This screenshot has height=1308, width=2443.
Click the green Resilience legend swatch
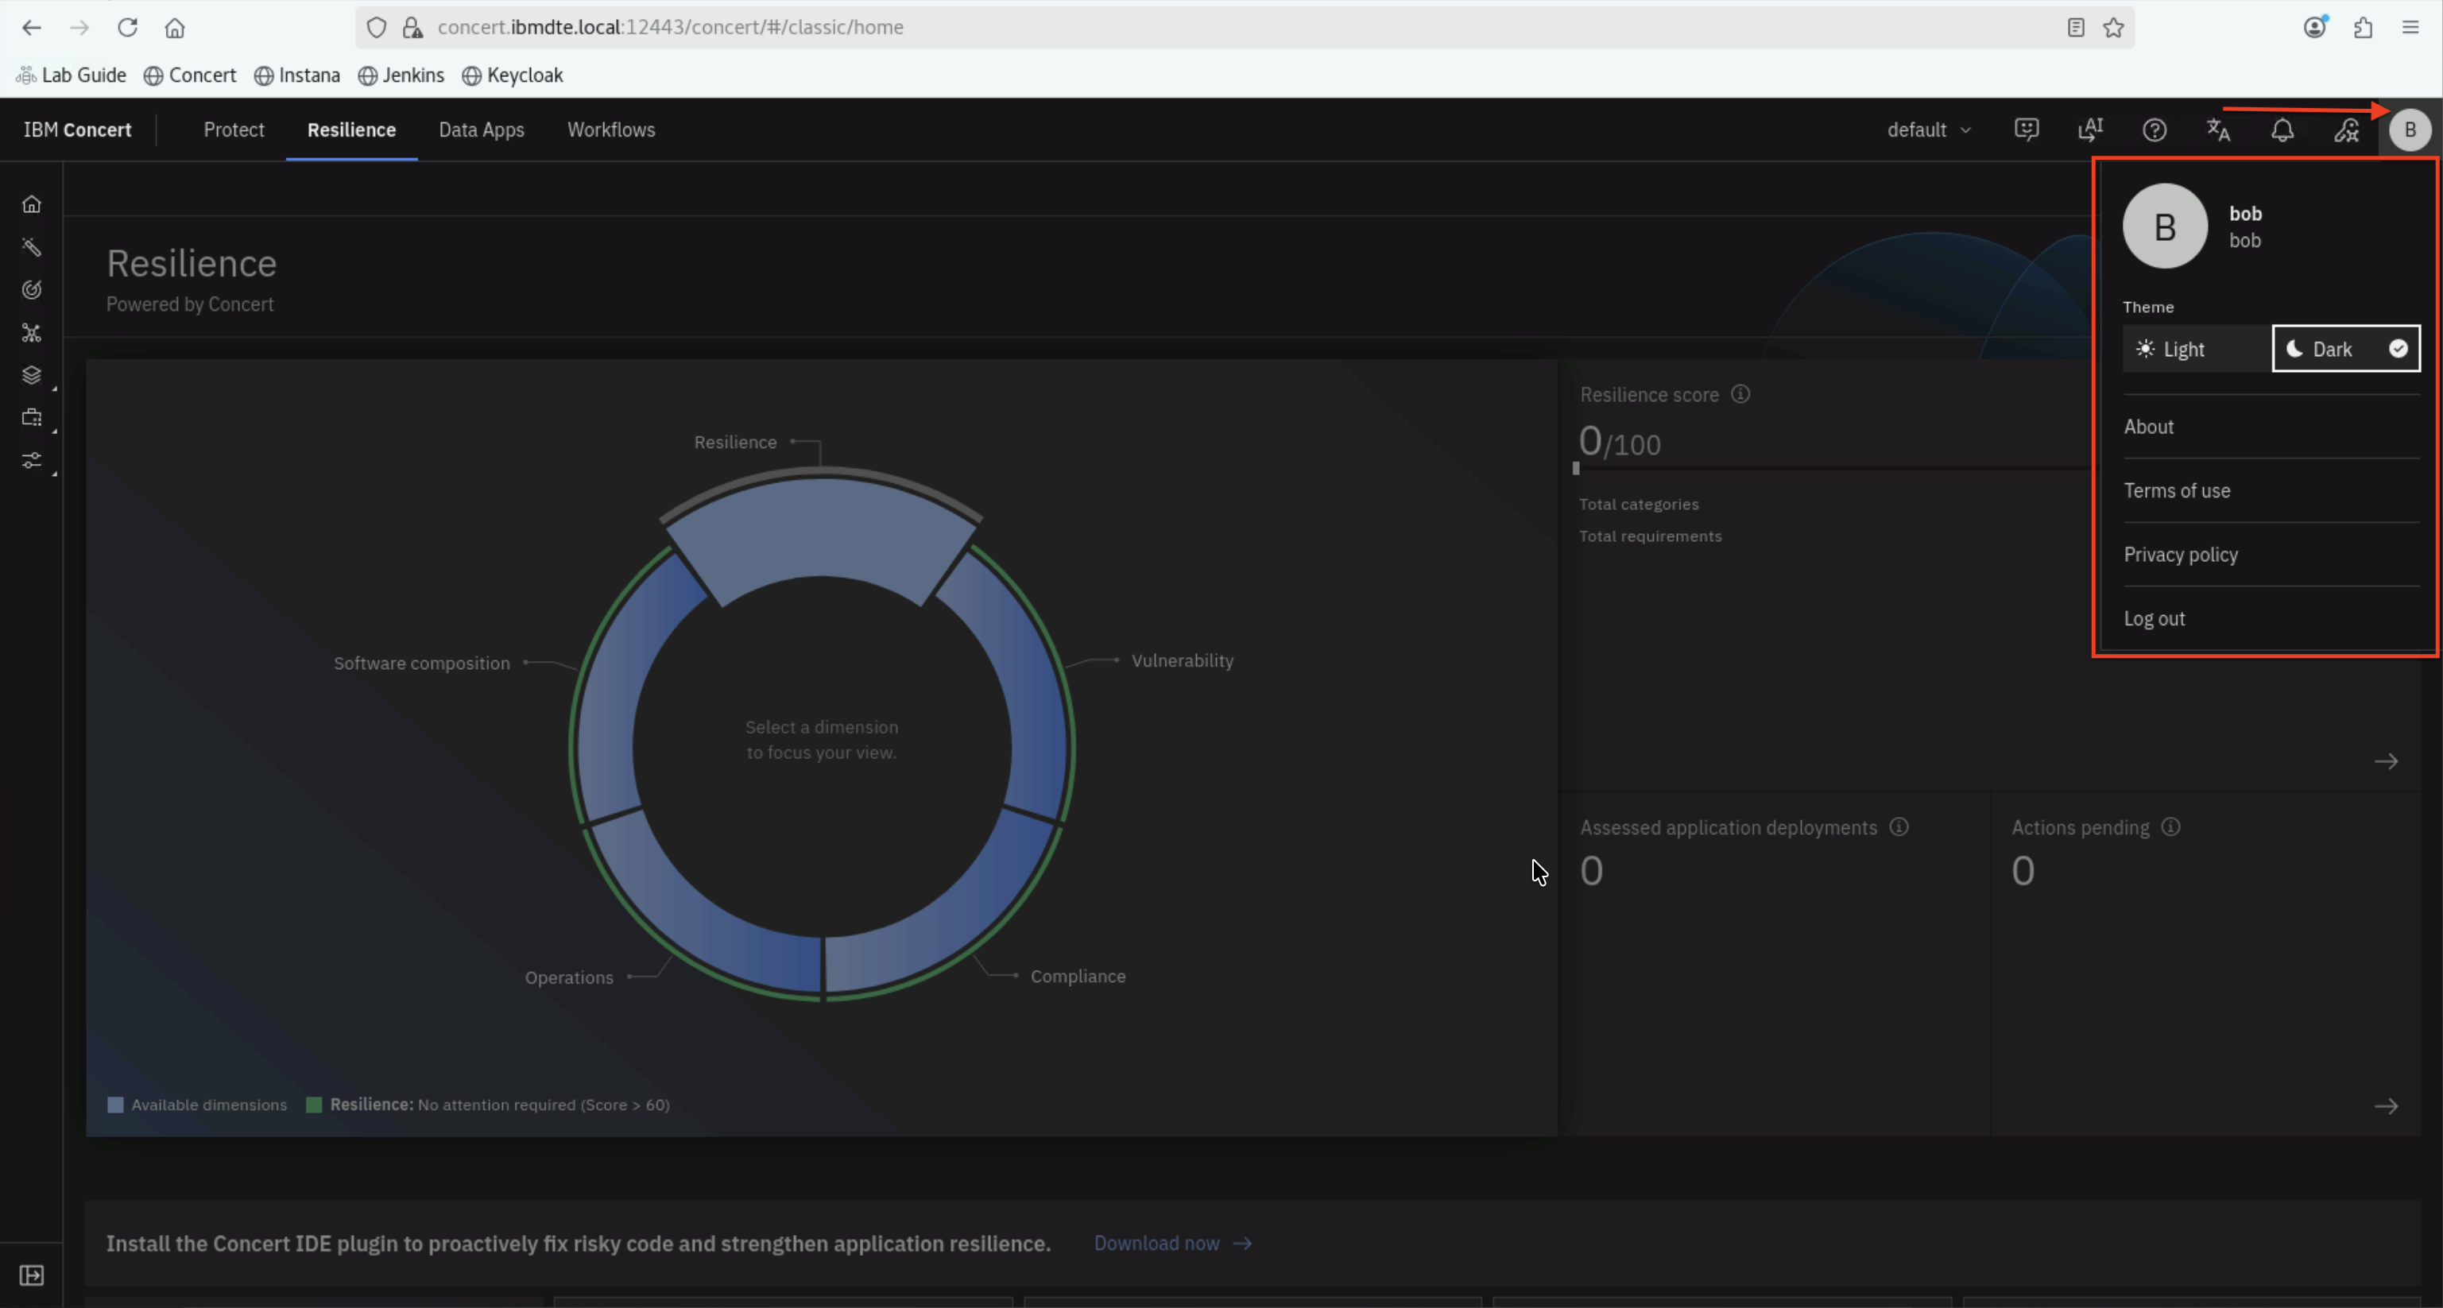(314, 1105)
